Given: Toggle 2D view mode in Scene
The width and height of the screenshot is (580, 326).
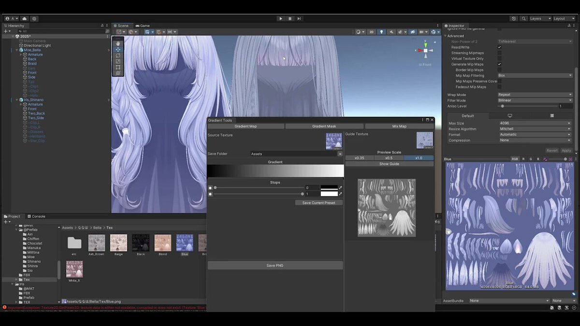Looking at the screenshot, I should [x=372, y=32].
